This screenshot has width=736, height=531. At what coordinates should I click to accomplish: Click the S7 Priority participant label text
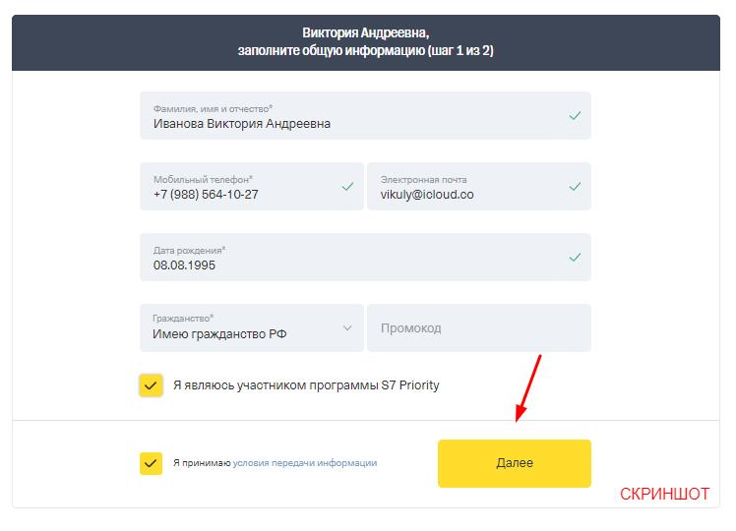coord(306,385)
